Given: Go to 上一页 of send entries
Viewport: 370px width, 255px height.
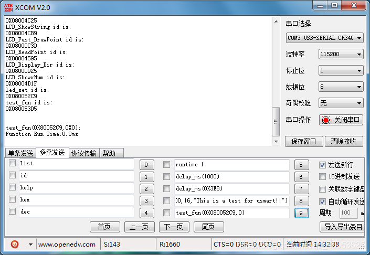Looking at the screenshot, I should tap(140, 227).
